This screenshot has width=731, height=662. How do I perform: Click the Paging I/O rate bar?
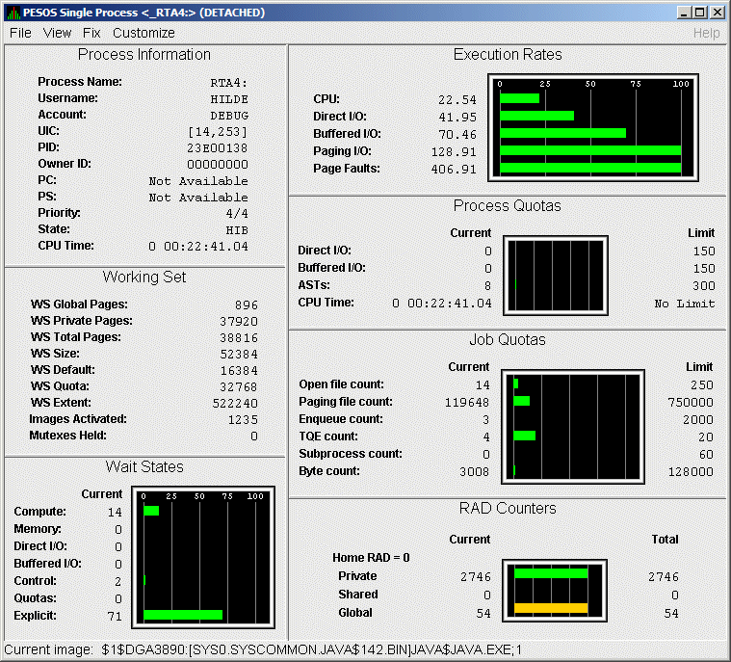pos(589,151)
